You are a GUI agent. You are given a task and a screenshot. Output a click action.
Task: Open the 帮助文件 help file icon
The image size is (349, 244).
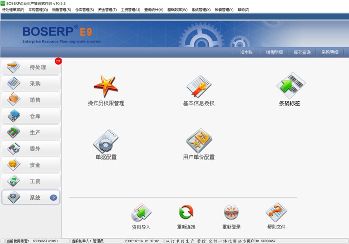(276, 212)
